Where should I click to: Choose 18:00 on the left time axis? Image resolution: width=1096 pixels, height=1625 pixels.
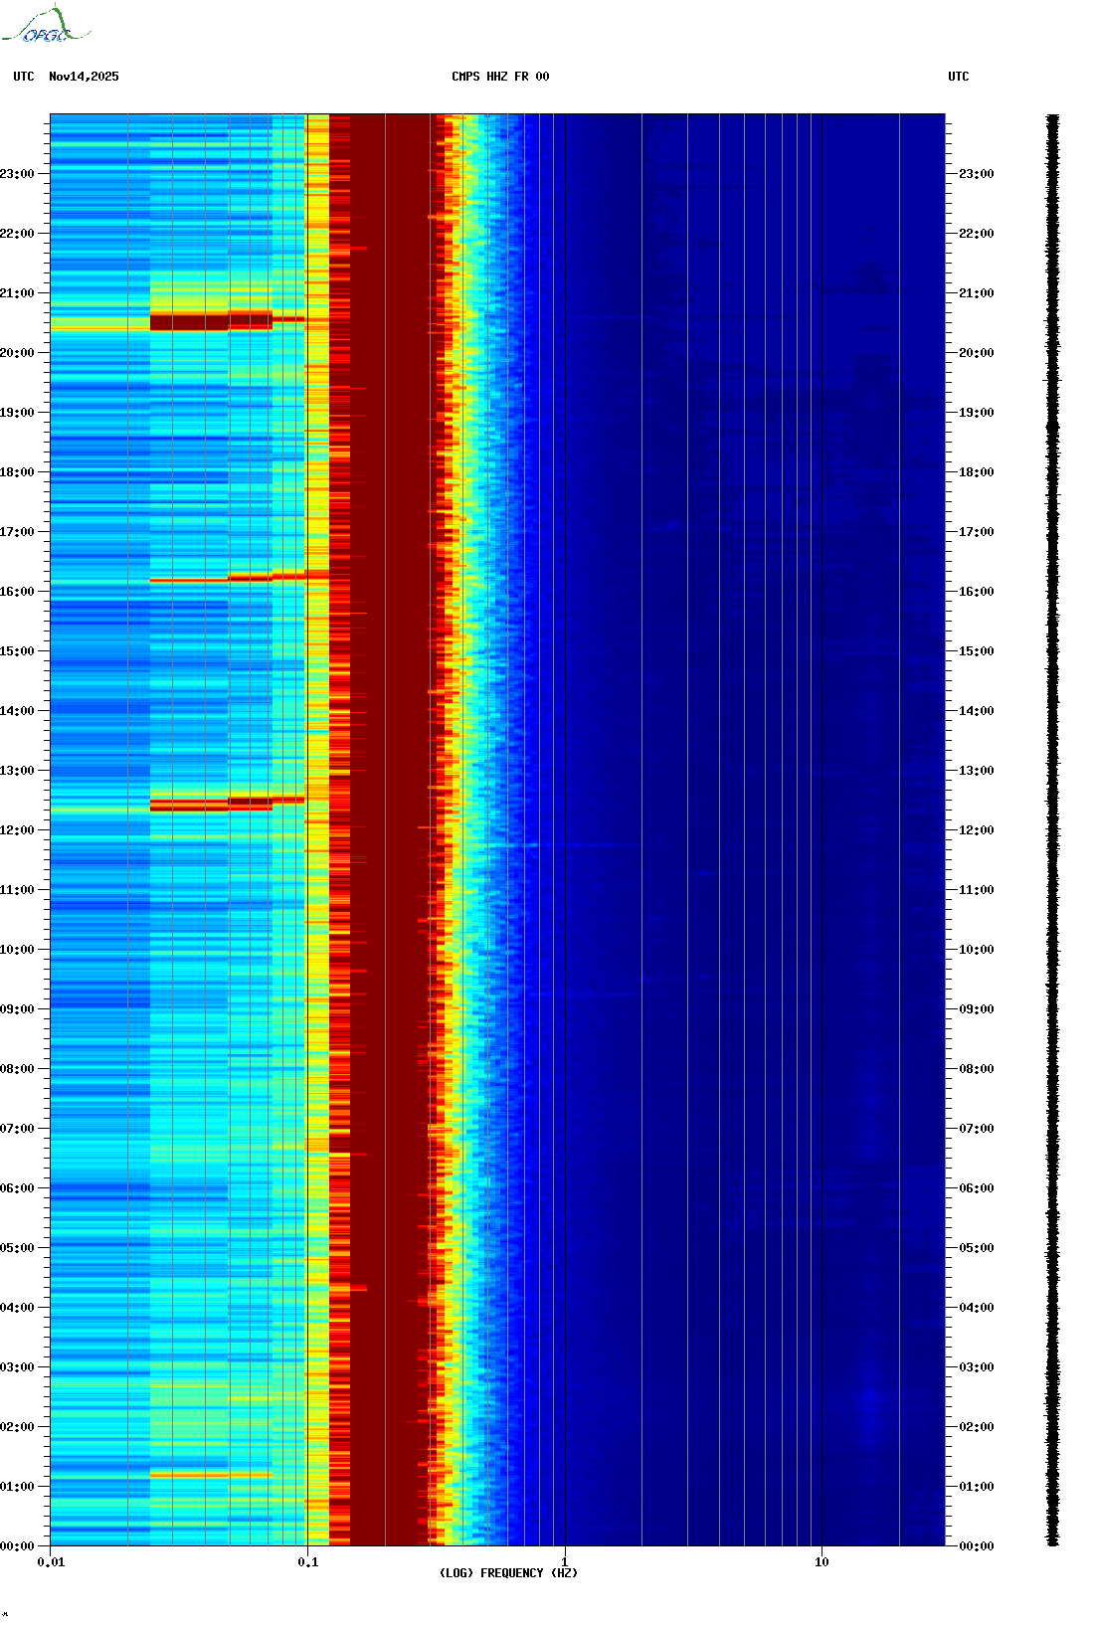tap(18, 472)
